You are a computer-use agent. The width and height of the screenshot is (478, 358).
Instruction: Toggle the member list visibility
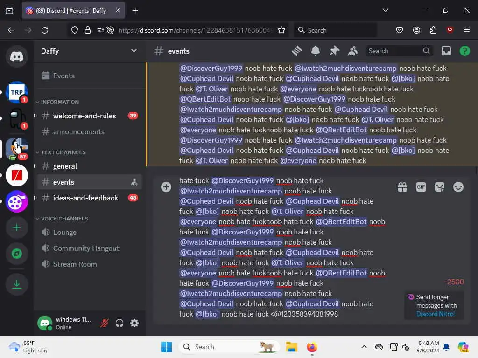tap(353, 51)
